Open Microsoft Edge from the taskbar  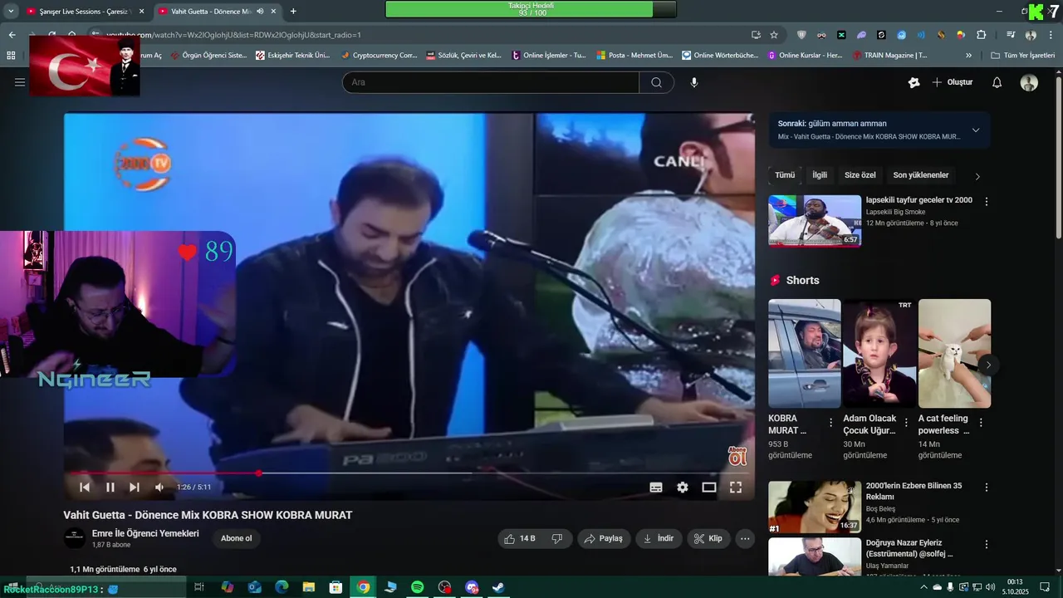(282, 587)
